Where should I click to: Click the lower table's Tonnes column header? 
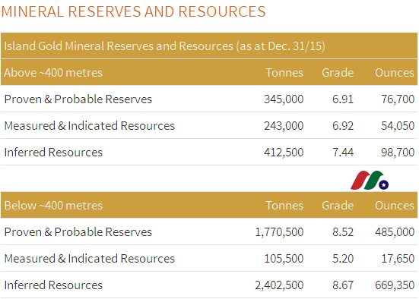click(284, 206)
